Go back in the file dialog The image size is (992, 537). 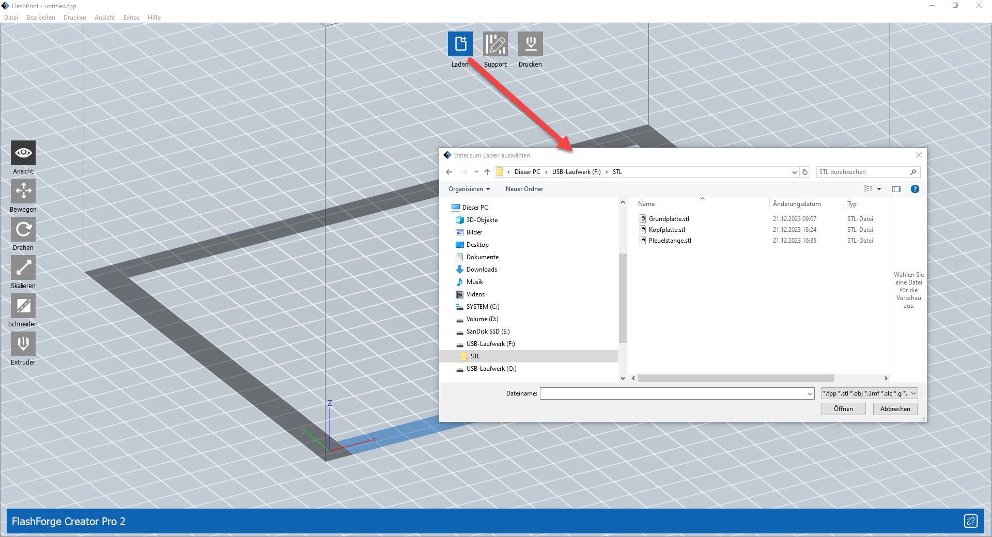pyautogui.click(x=449, y=172)
